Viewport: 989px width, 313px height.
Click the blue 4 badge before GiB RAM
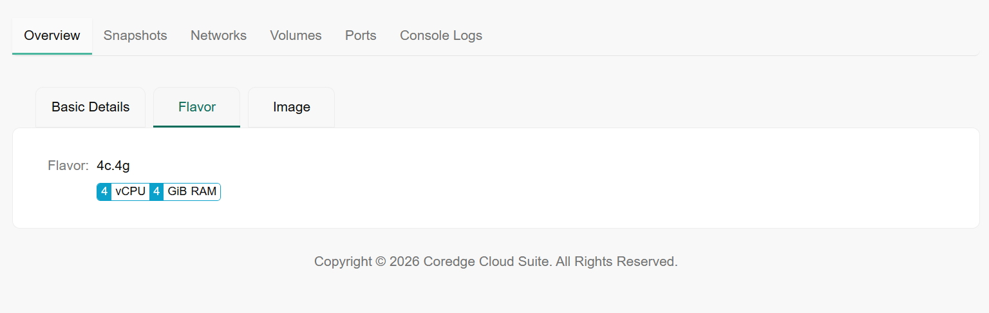(156, 192)
